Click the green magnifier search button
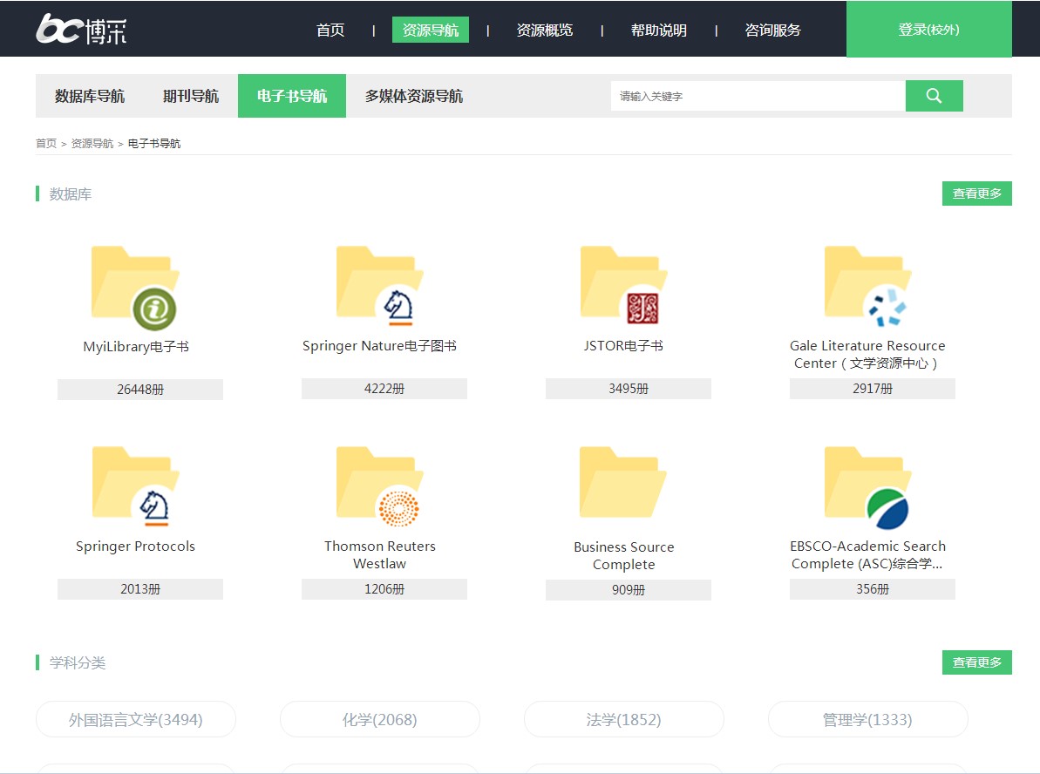 tap(934, 96)
